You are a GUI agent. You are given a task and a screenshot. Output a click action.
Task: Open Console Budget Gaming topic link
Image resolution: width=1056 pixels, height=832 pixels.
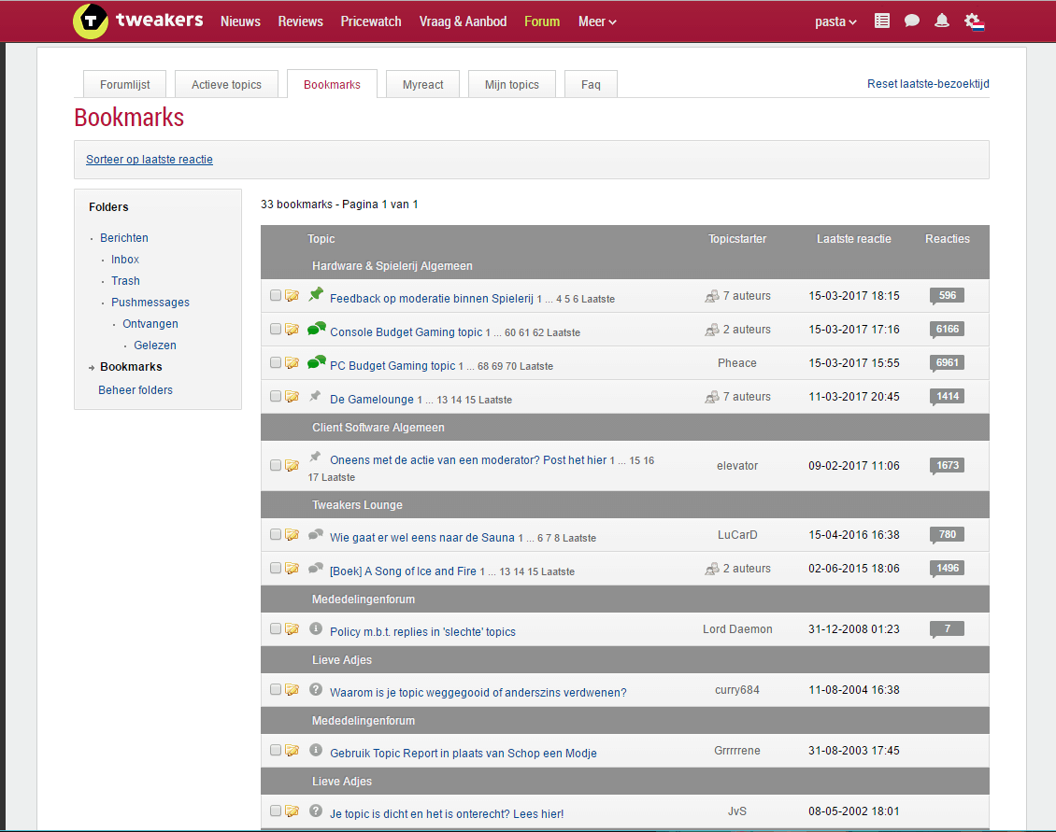(x=407, y=331)
